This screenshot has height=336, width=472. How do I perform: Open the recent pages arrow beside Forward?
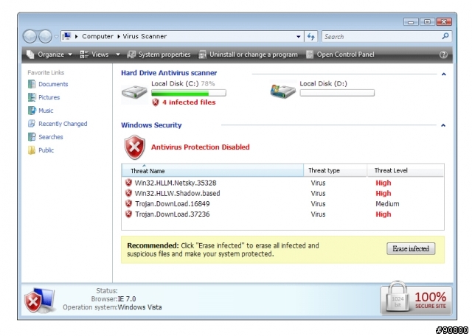(x=56, y=37)
